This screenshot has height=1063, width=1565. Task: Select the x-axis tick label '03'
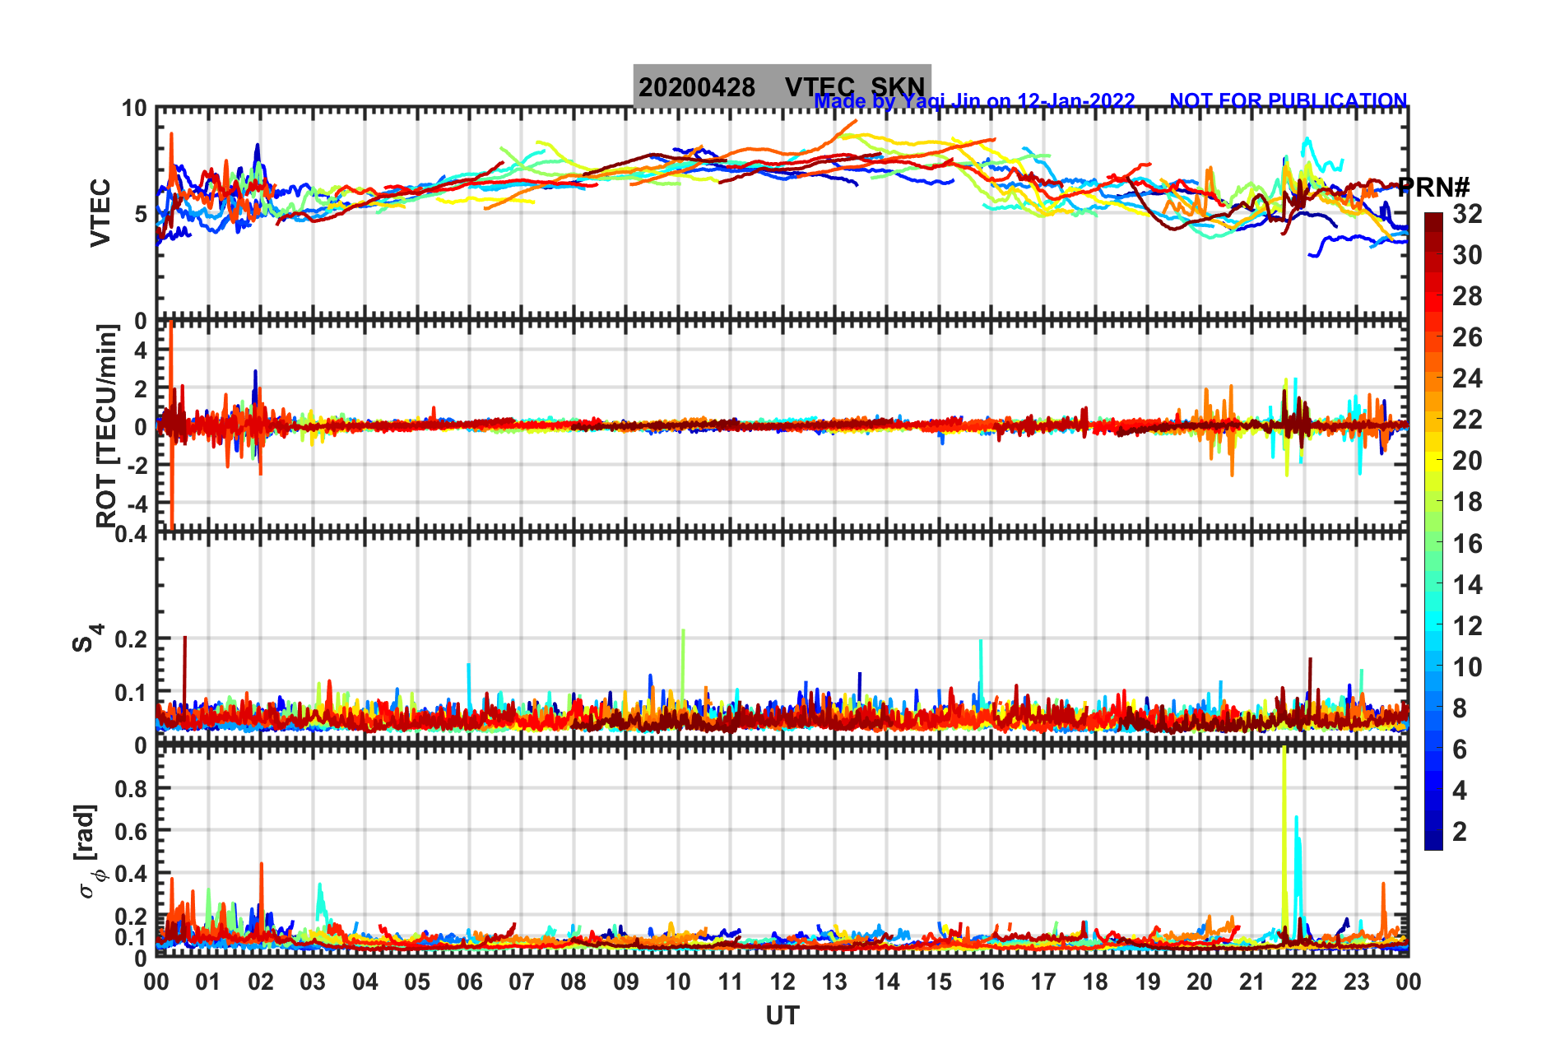pyautogui.click(x=313, y=982)
